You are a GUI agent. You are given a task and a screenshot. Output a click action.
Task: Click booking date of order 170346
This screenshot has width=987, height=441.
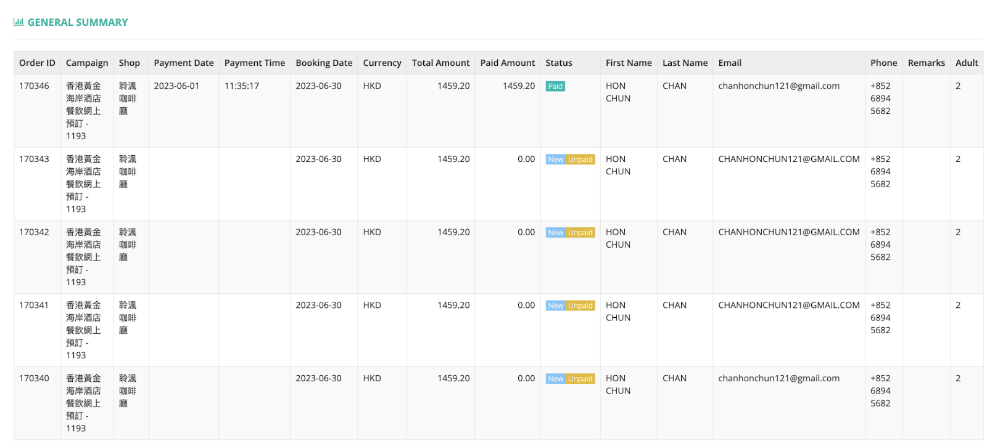point(318,86)
